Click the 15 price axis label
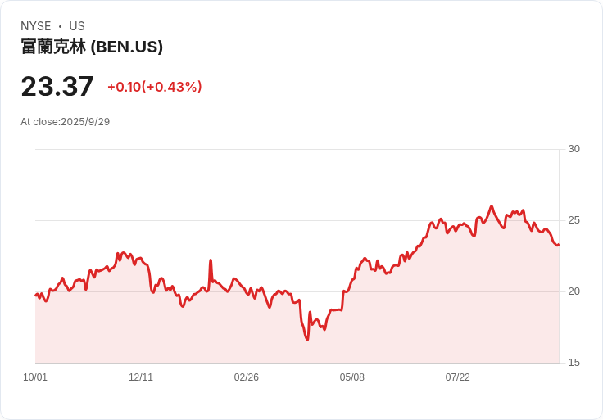The width and height of the screenshot is (603, 420). [x=574, y=363]
